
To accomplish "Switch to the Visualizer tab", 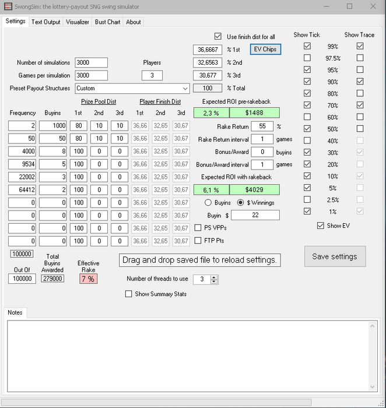I will click(78, 22).
